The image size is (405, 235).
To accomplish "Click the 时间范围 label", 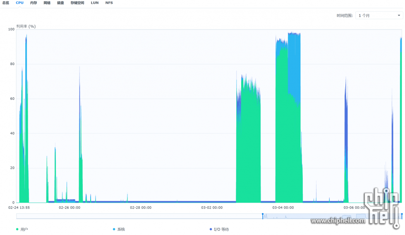I will point(345,15).
